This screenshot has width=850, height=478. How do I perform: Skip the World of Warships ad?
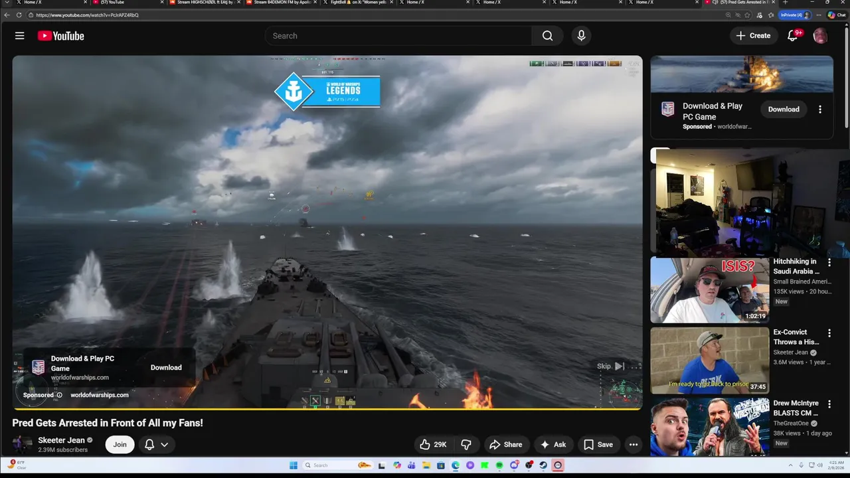coord(610,366)
